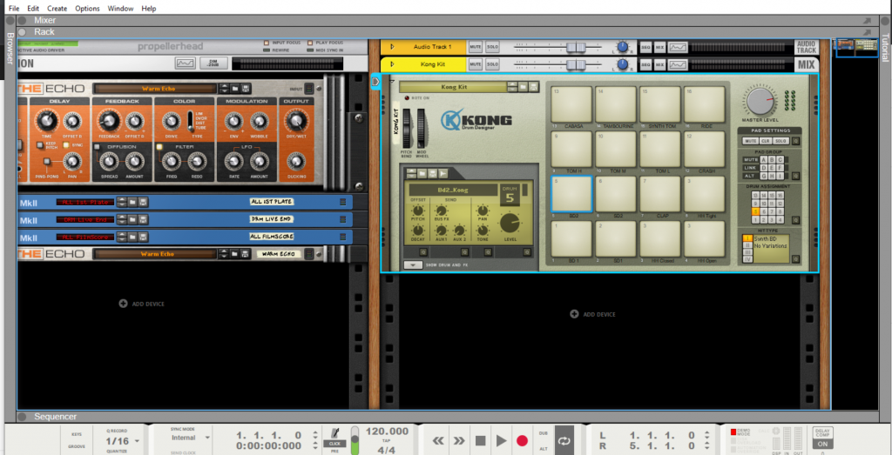Collapse the Rack panel header

(x=22, y=32)
